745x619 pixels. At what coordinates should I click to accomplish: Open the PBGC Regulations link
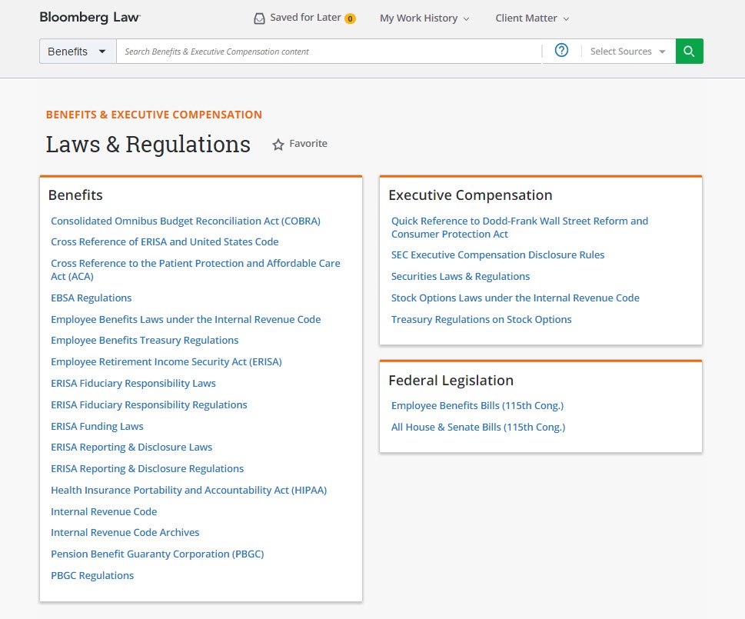pos(92,575)
